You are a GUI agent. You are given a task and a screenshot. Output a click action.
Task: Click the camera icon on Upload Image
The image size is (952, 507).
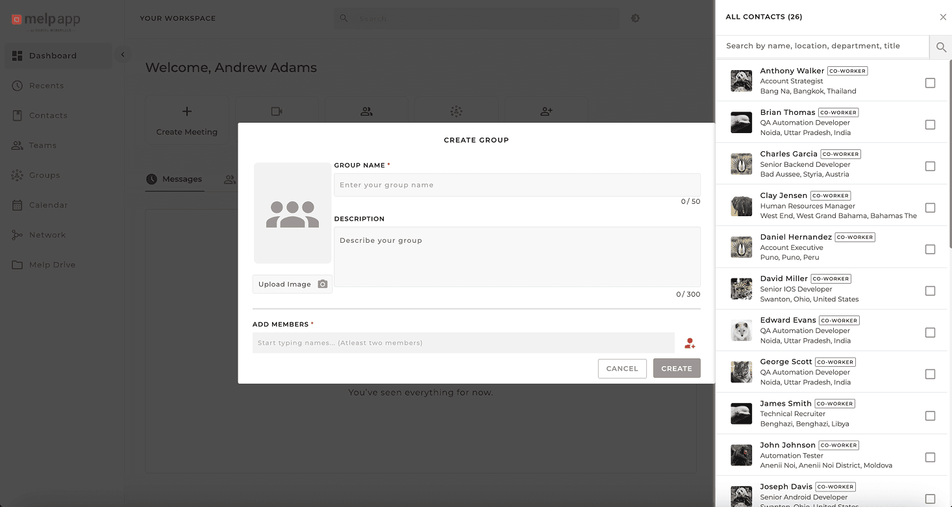[x=322, y=284]
